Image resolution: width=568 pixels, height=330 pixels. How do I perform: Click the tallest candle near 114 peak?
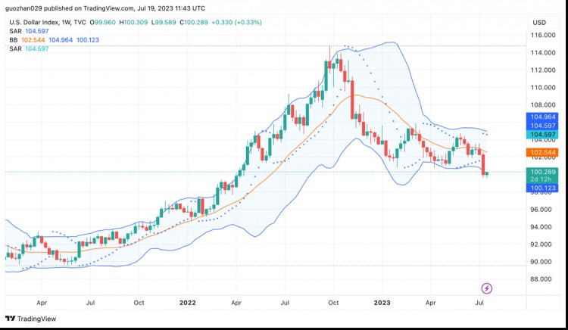point(330,70)
